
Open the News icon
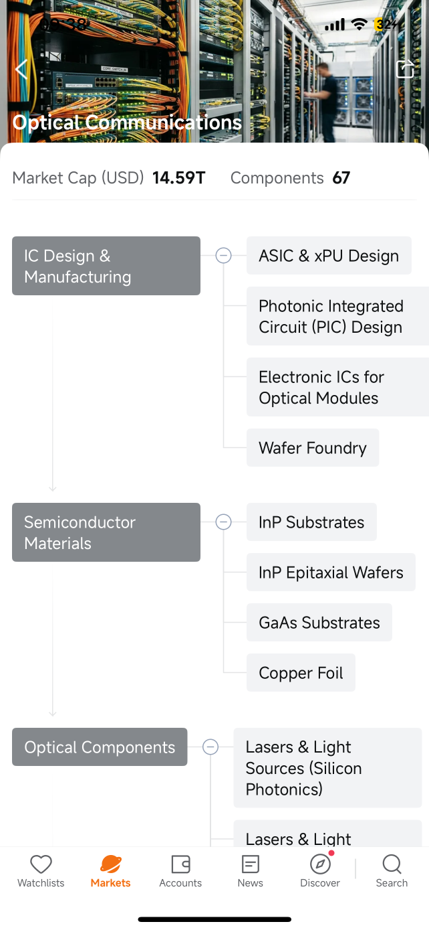250,864
